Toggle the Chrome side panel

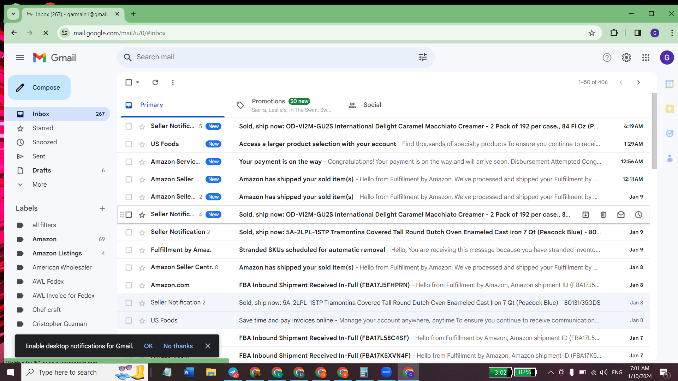tap(638, 33)
